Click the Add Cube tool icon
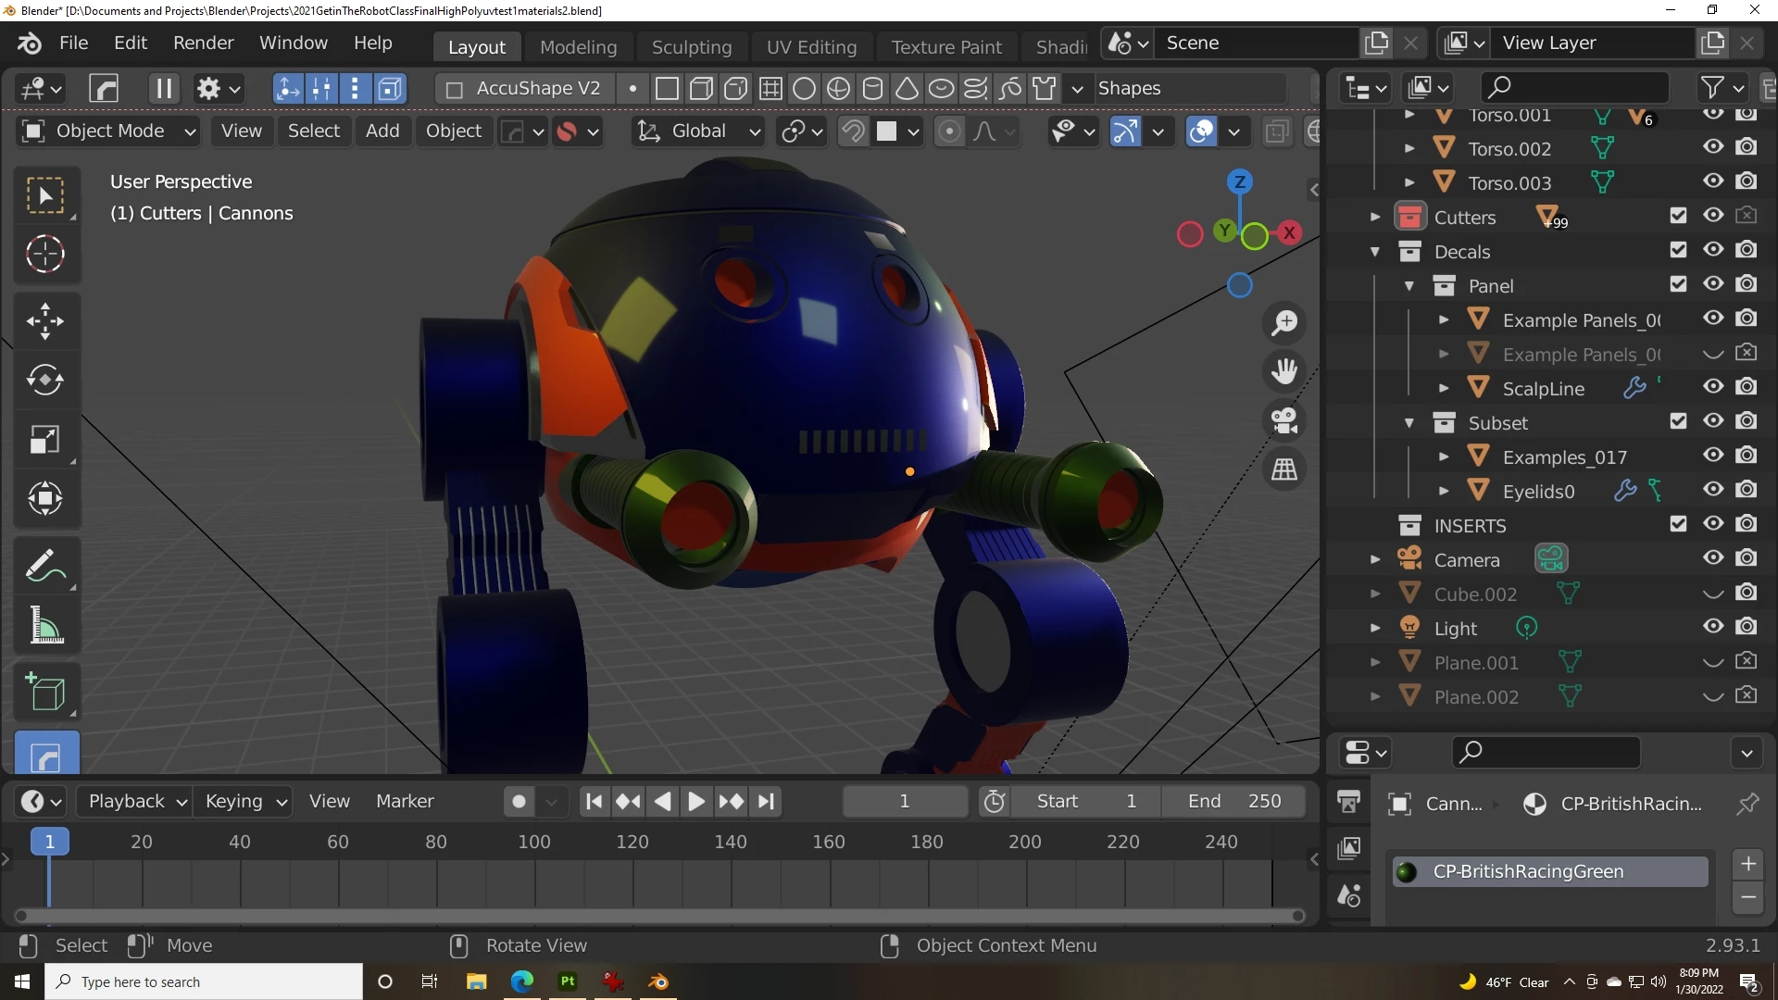Viewport: 1778px width, 1000px height. (44, 693)
